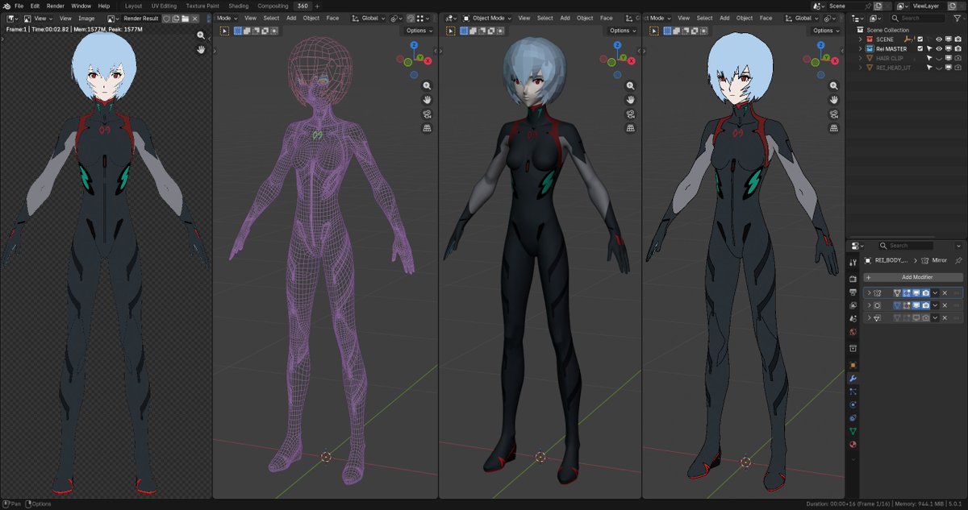Hide the SCENE collection in viewport
This screenshot has height=510, width=968.
coord(938,39)
